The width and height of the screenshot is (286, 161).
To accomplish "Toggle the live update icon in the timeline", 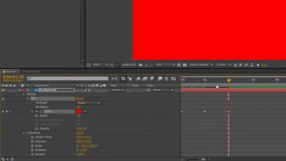I will point(123,79).
